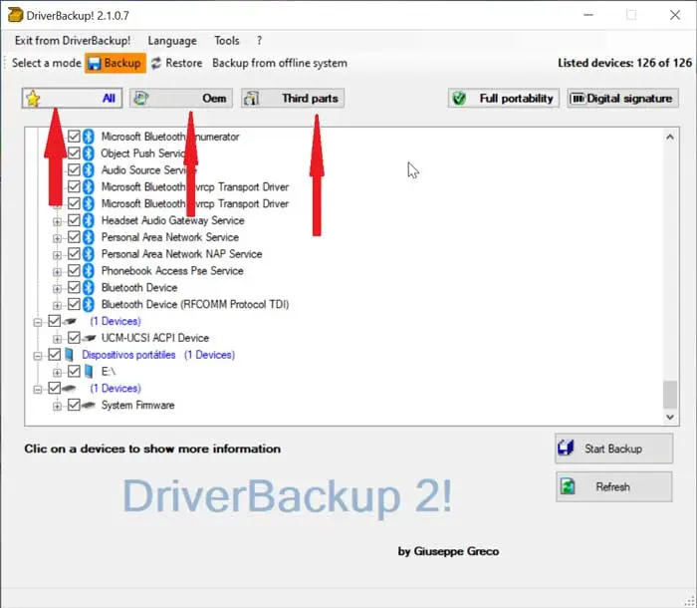Click Bluetooth icon beside Phonebook Access Pse Service
The width and height of the screenshot is (697, 608).
[89, 271]
